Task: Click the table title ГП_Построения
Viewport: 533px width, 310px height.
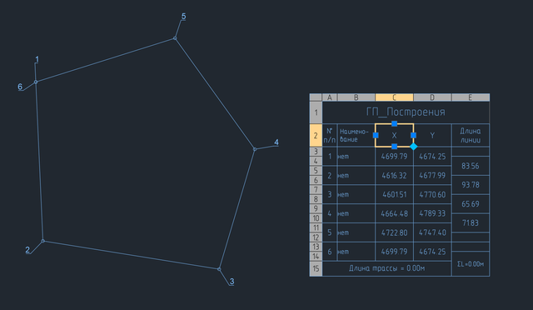Action: [x=406, y=112]
